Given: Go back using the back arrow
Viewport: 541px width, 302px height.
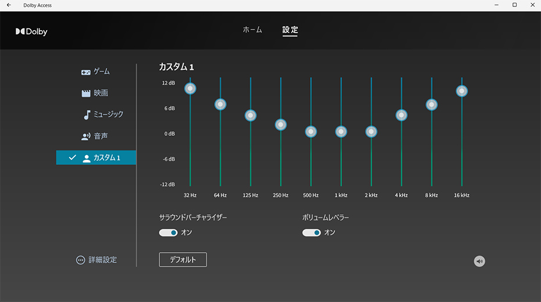Looking at the screenshot, I should [9, 5].
